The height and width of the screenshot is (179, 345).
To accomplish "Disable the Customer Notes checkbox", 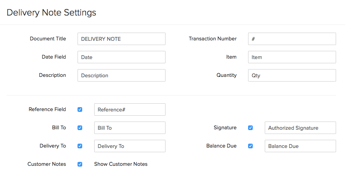I will (80, 164).
